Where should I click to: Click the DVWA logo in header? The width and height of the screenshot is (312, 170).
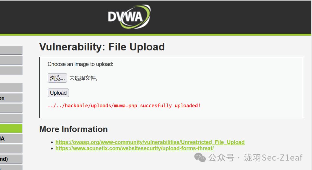(129, 17)
